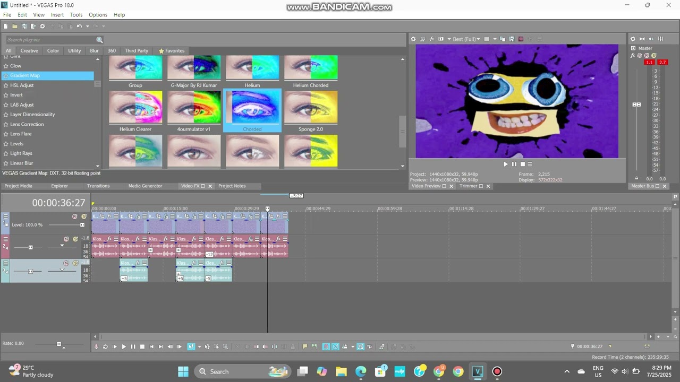Open Best (Full) preview quality dropdown
The height and width of the screenshot is (382, 680).
click(x=466, y=39)
